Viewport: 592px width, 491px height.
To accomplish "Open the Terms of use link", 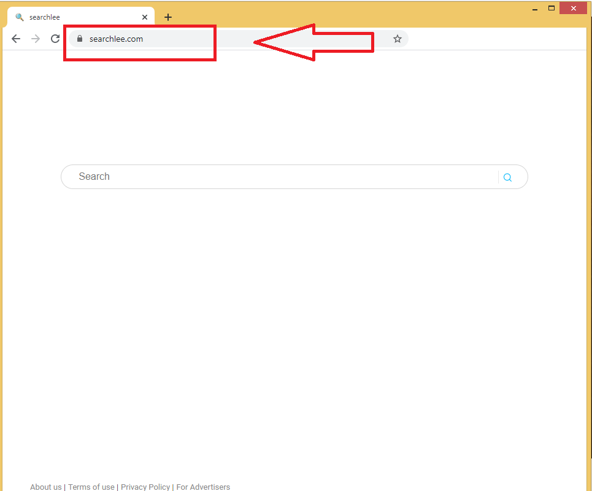I will click(x=91, y=487).
